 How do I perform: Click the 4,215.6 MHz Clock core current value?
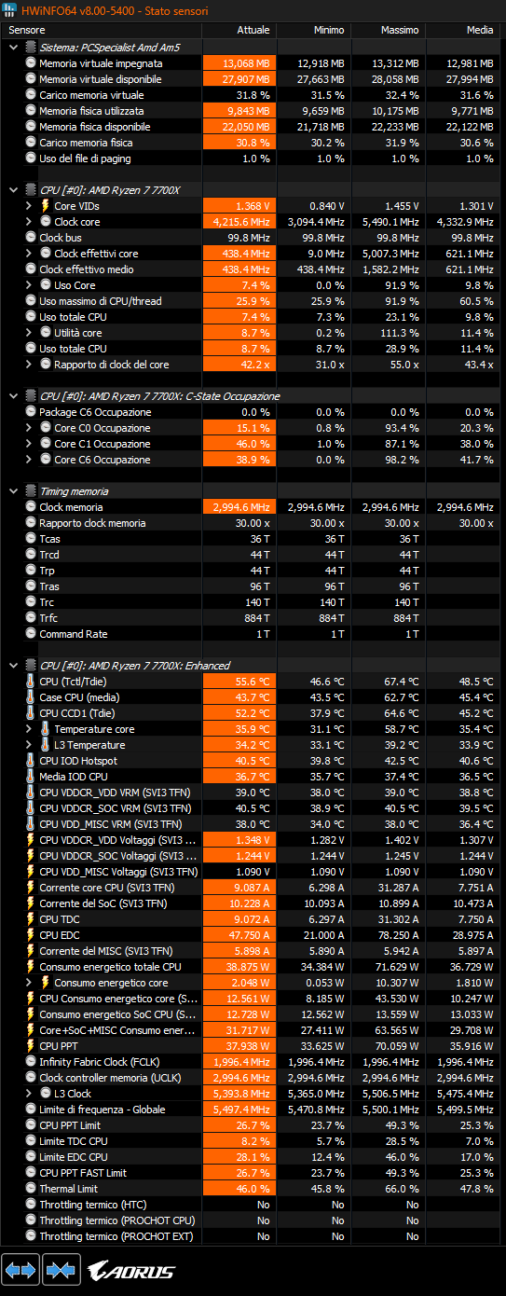[x=239, y=222]
